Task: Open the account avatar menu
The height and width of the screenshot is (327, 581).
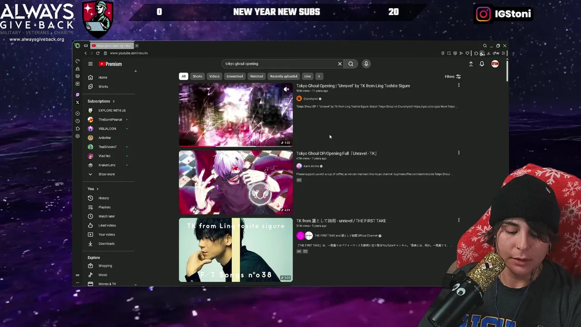Action: [x=495, y=64]
